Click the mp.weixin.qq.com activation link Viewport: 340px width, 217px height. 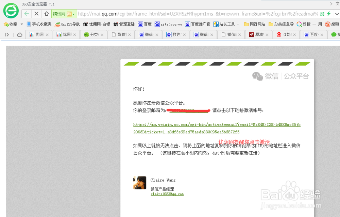(x=217, y=125)
